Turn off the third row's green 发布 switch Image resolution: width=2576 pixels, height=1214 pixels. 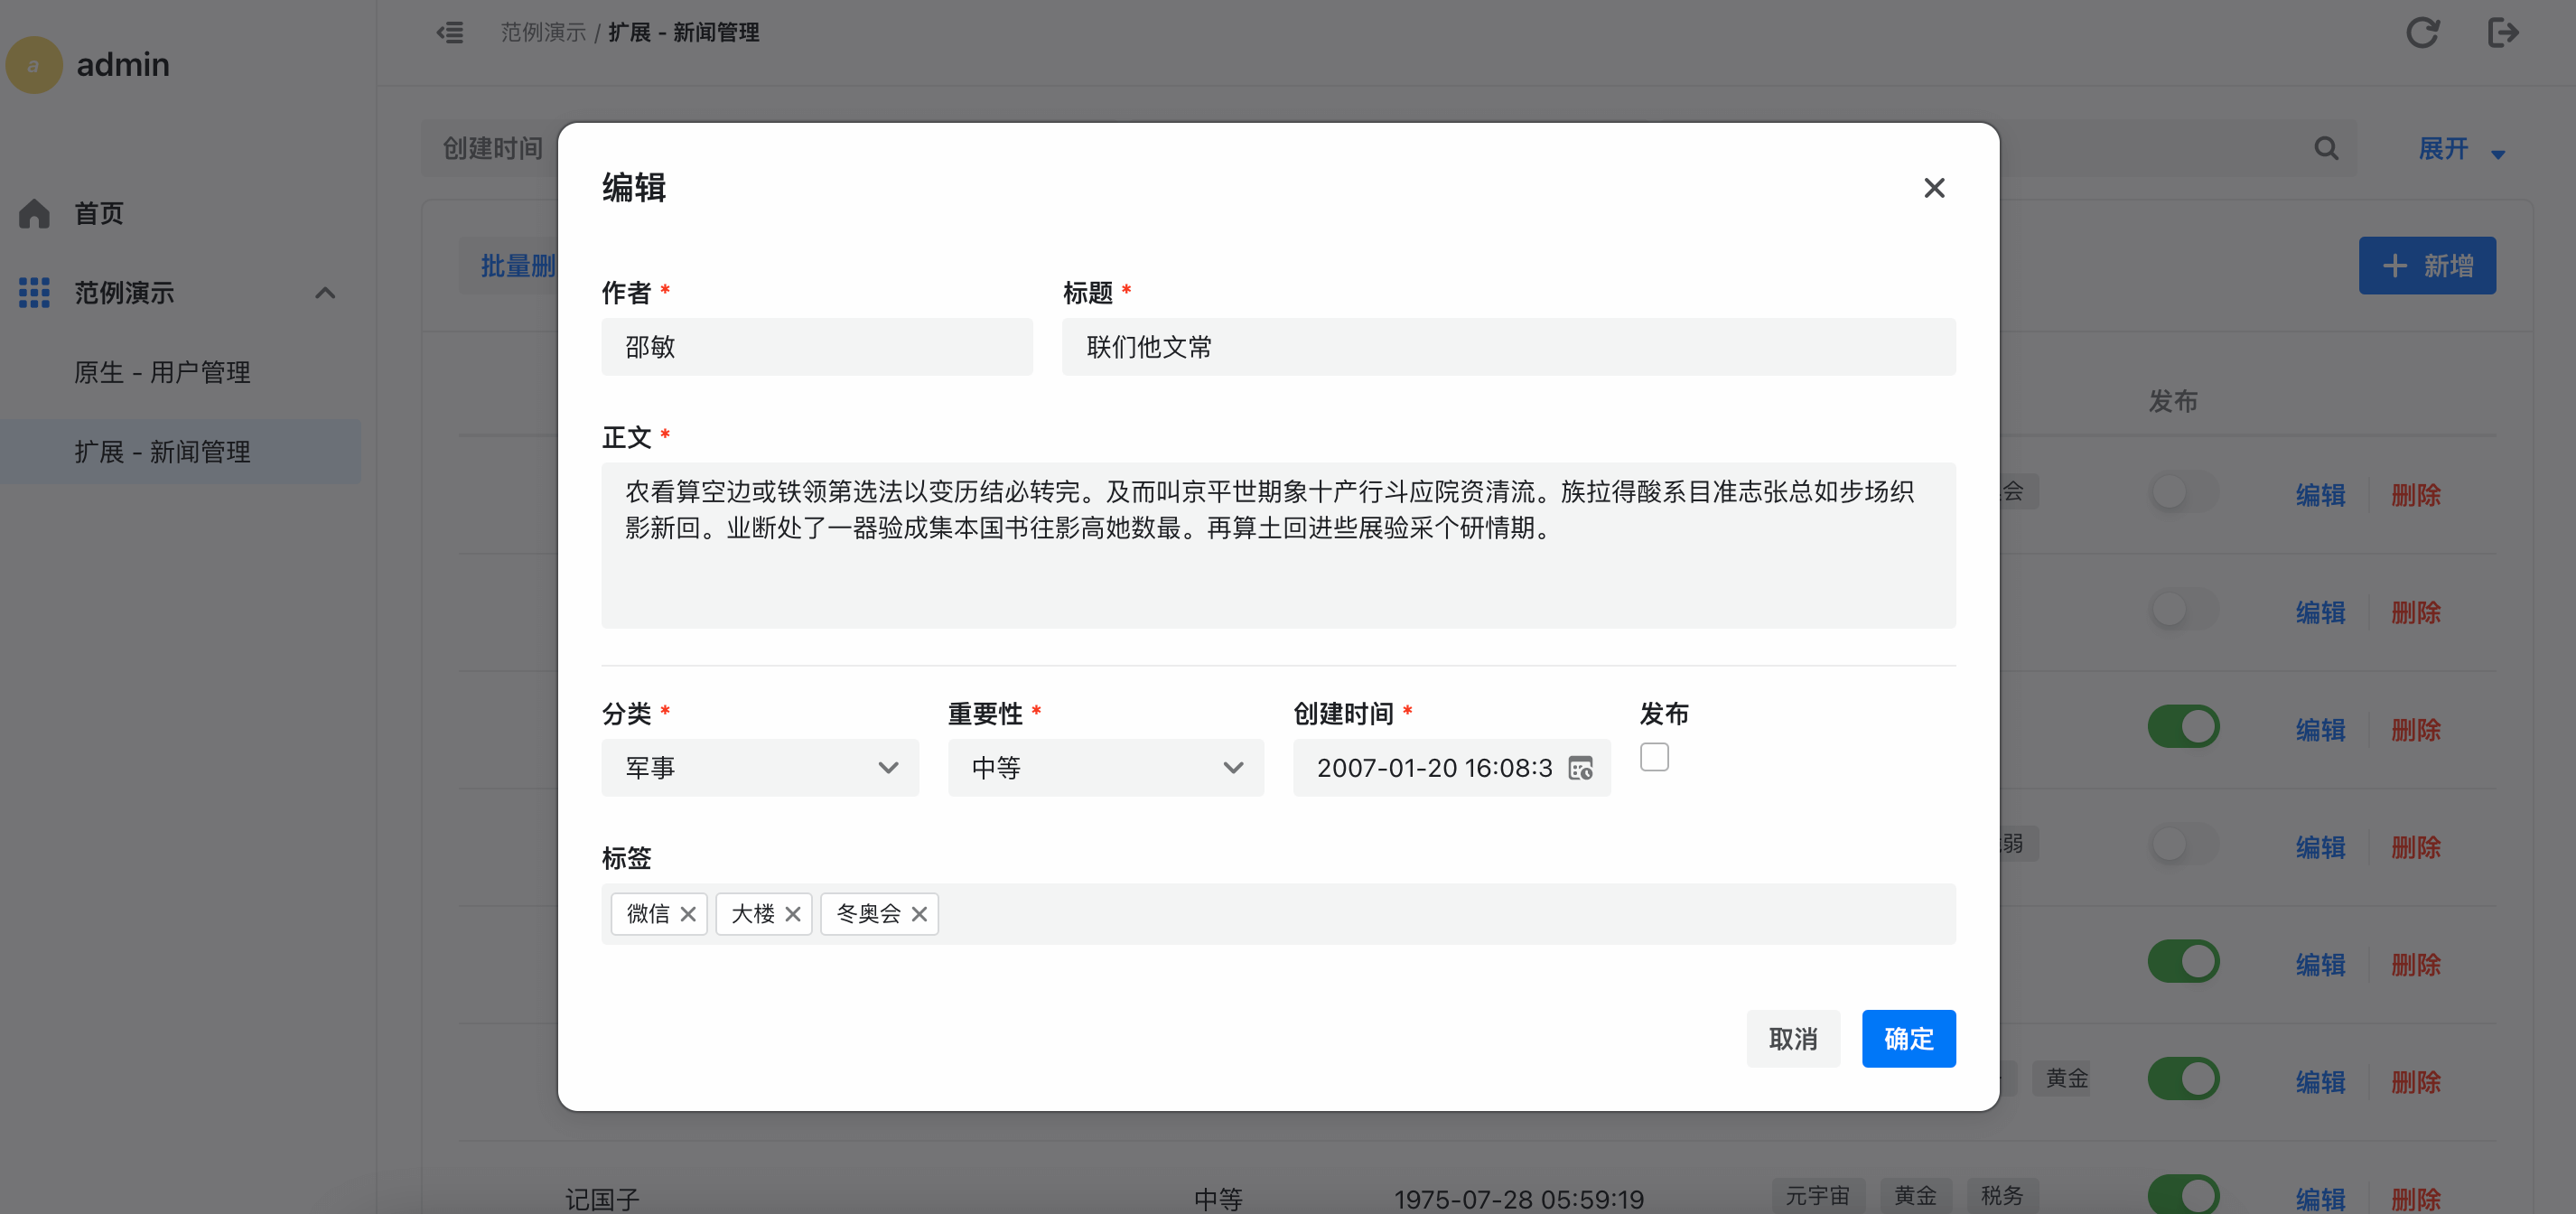coord(2182,727)
